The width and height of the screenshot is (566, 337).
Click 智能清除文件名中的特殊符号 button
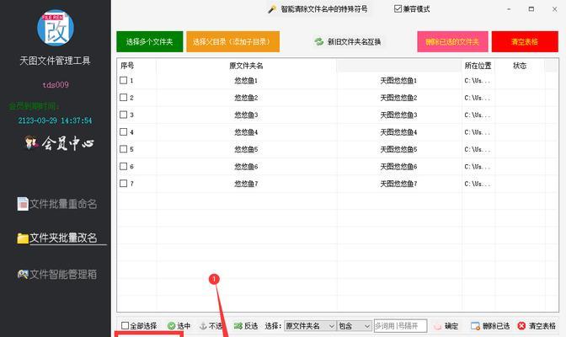pos(318,9)
